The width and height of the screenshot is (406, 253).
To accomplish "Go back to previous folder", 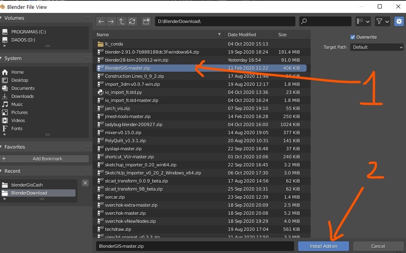I will pos(101,21).
